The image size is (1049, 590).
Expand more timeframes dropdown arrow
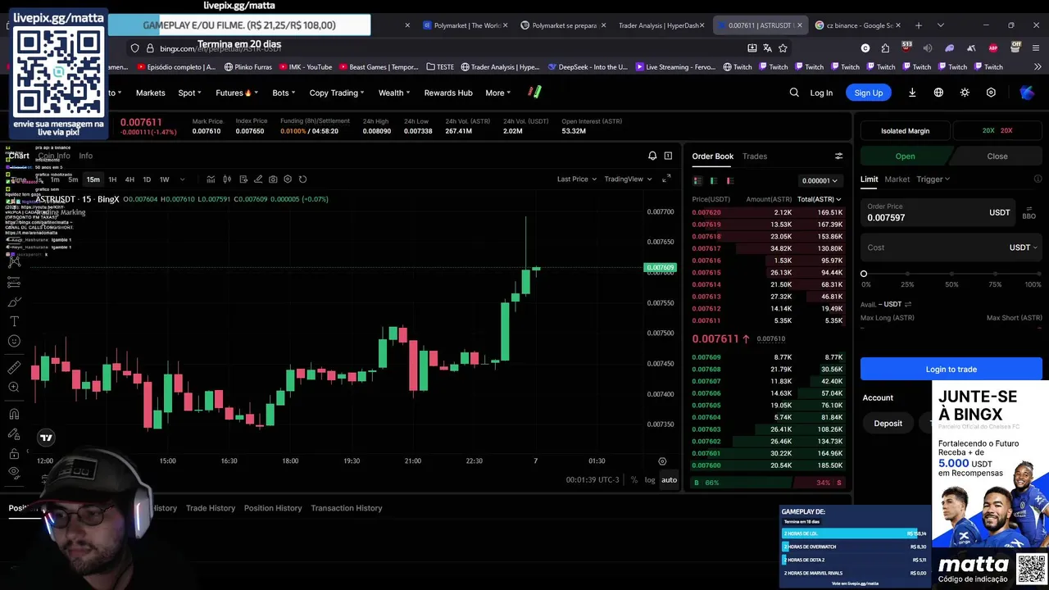pyautogui.click(x=182, y=179)
